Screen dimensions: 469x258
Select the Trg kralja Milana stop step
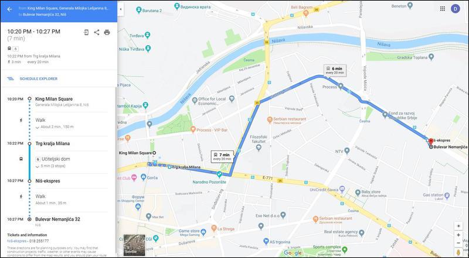pos(52,144)
